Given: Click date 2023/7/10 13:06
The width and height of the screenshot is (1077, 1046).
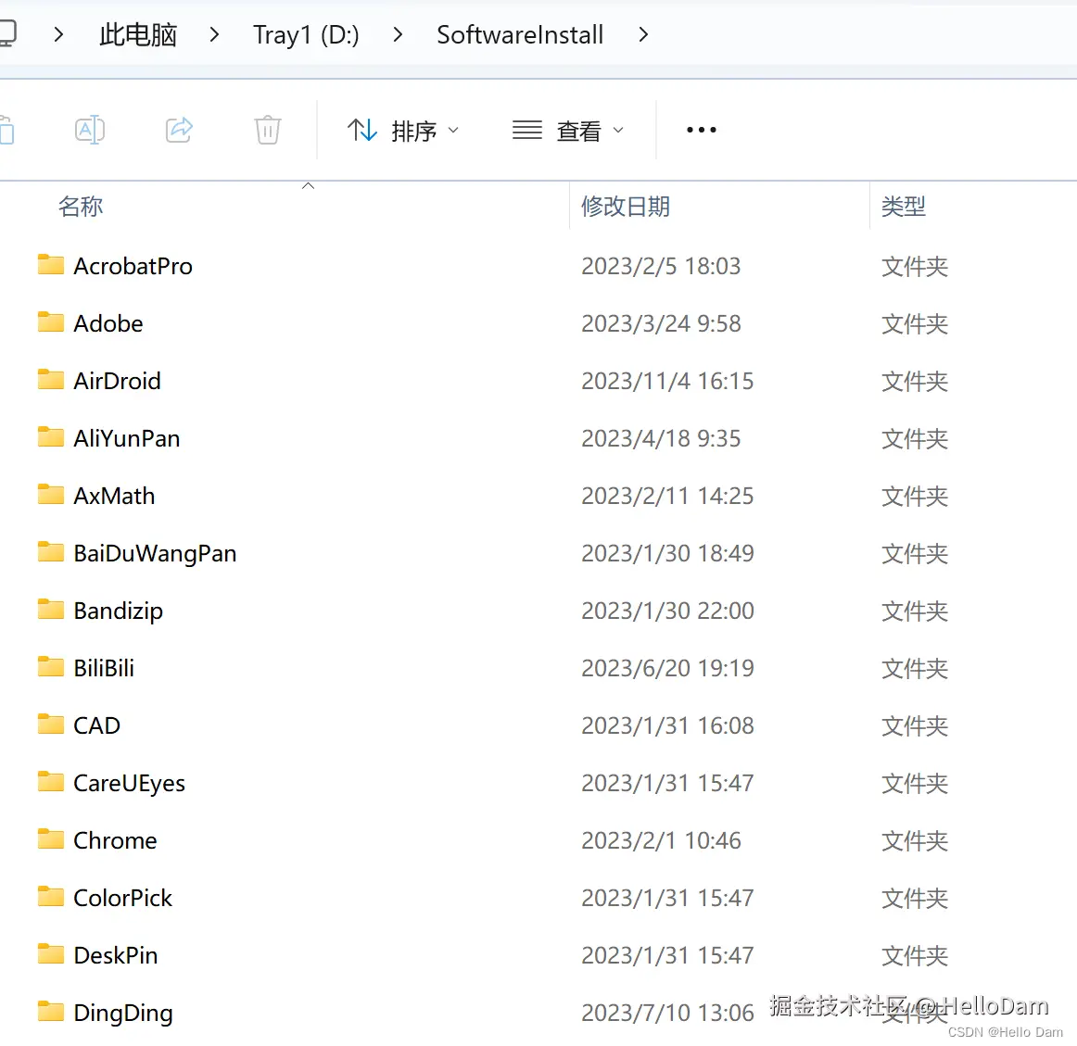Looking at the screenshot, I should click(667, 1013).
